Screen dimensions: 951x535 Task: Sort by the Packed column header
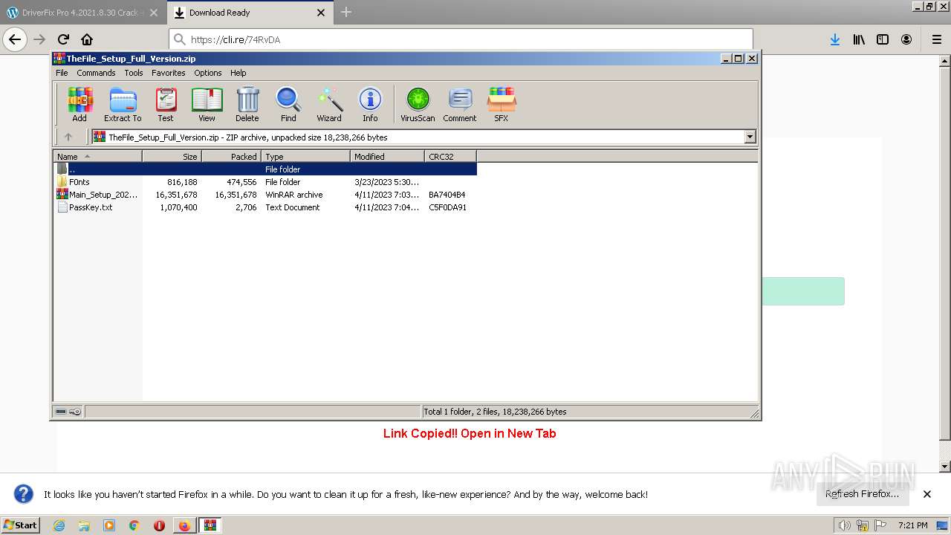(231, 156)
